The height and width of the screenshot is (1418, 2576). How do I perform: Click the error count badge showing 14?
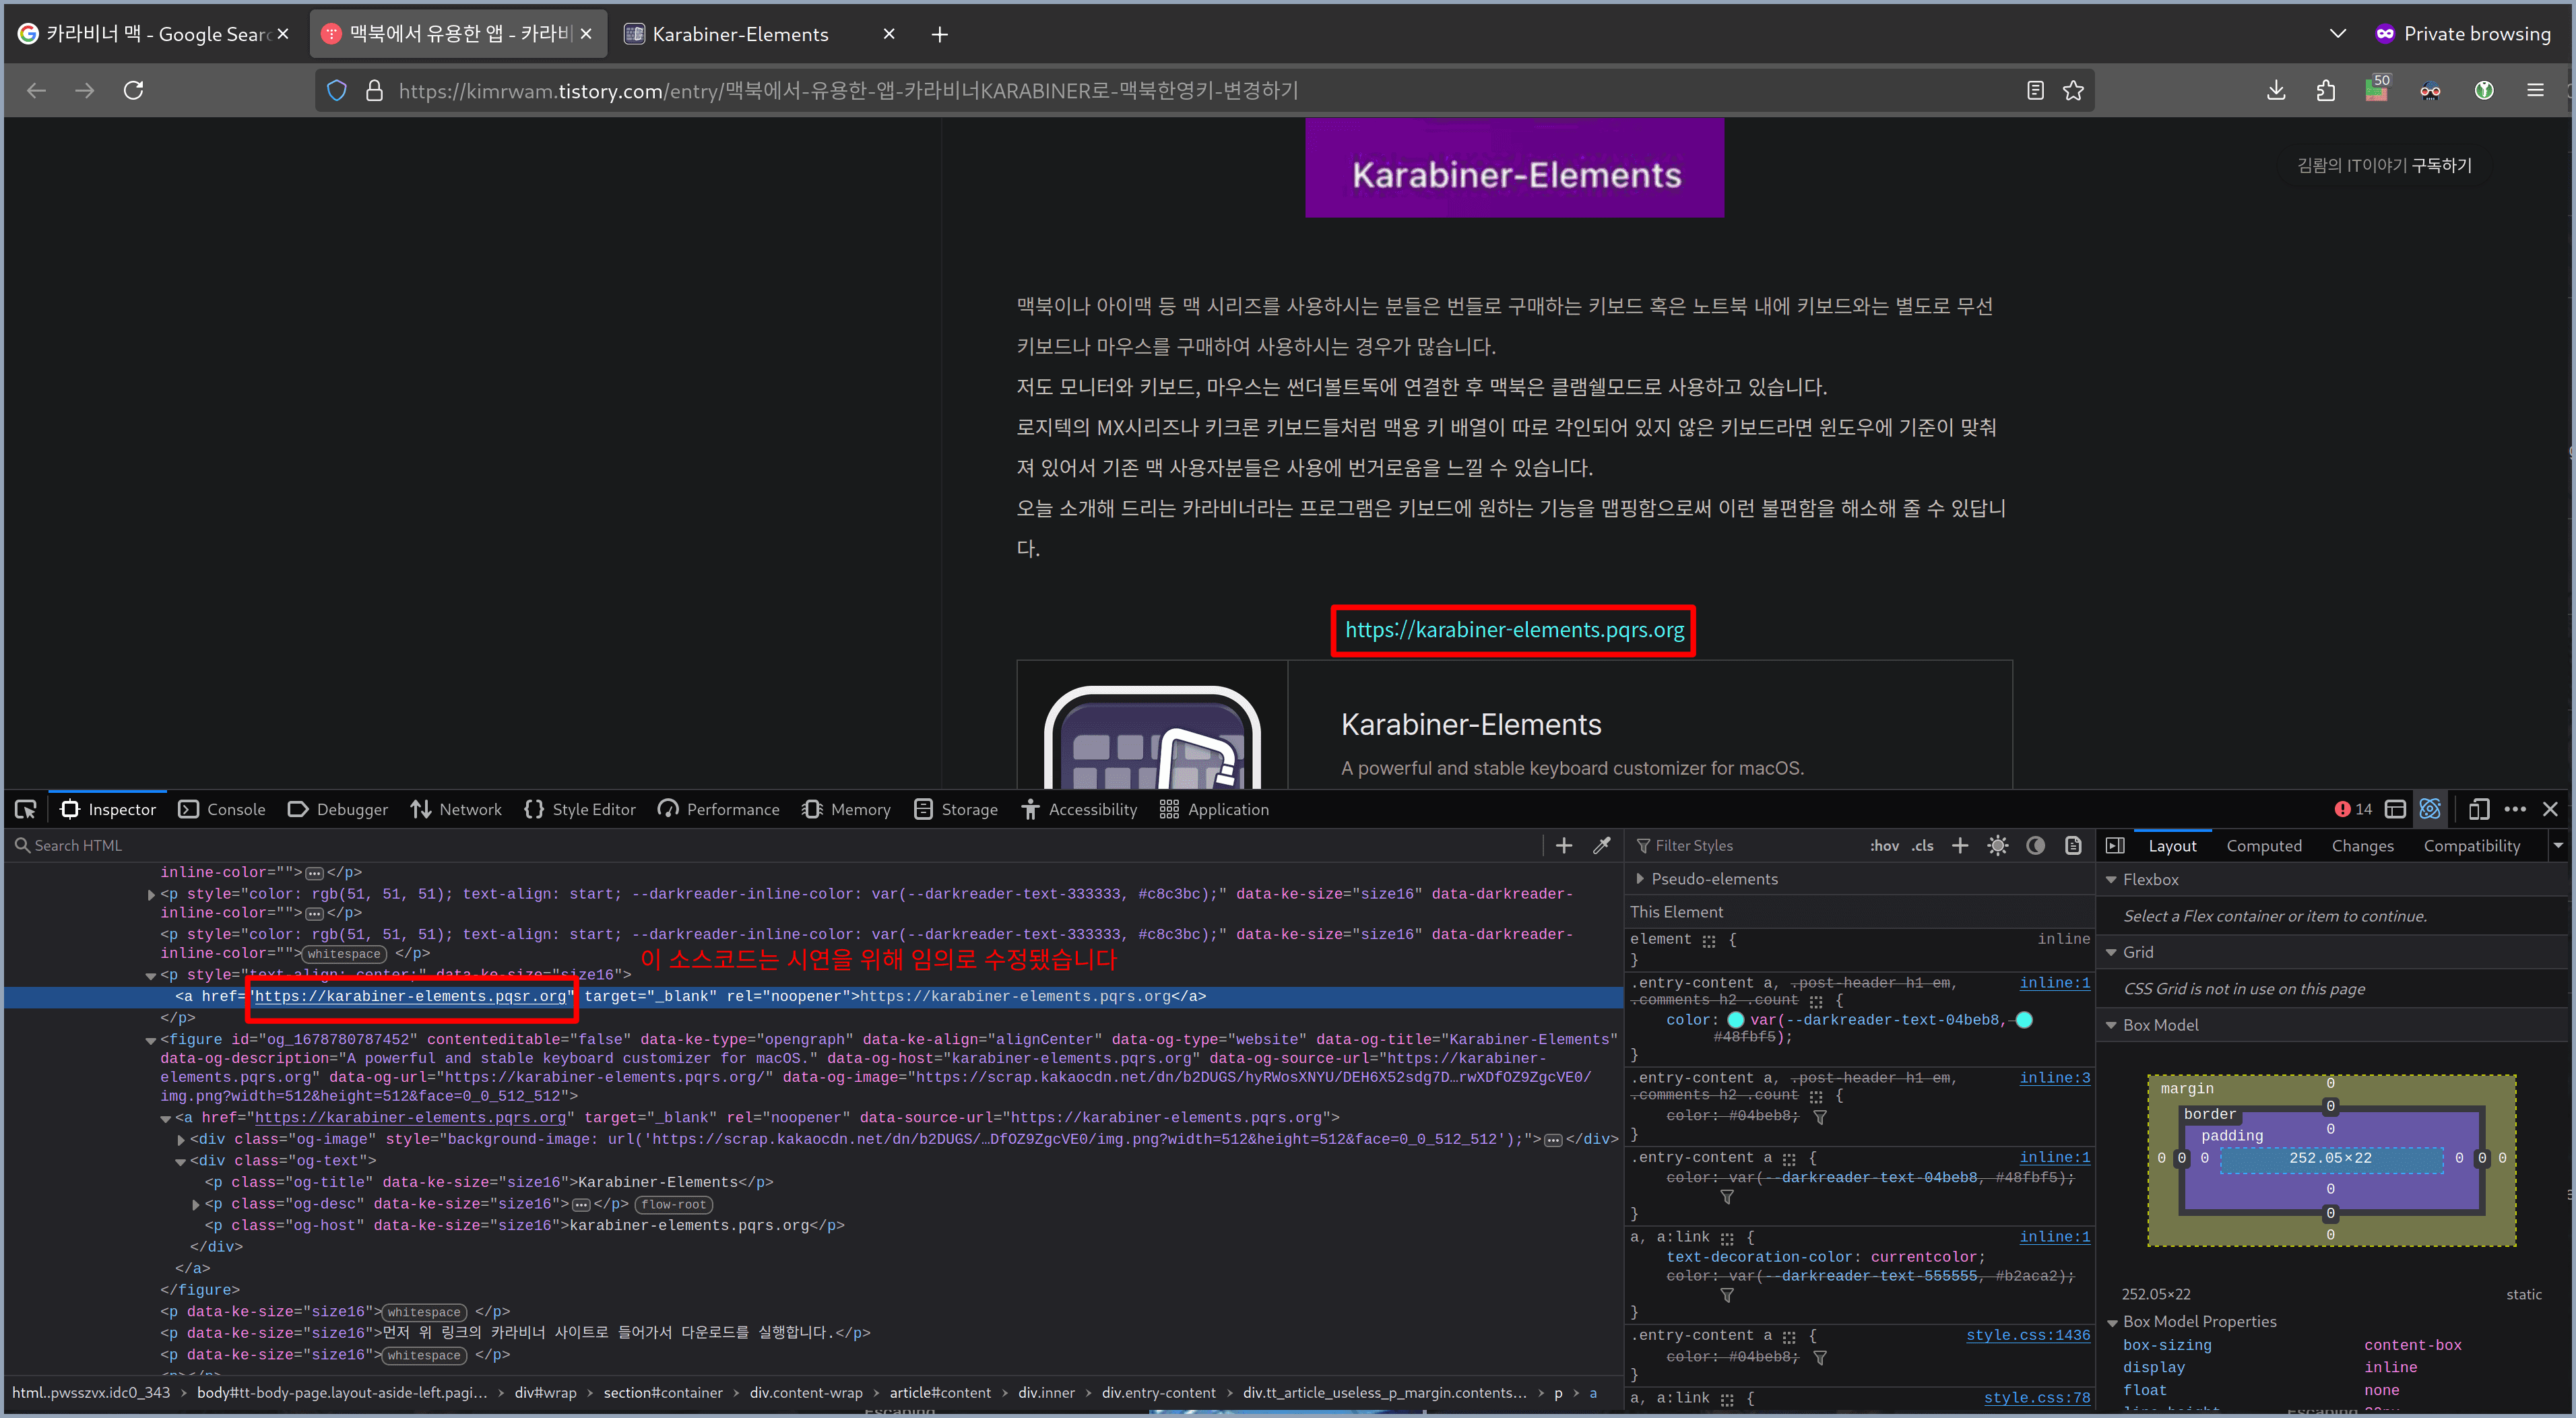pyautogui.click(x=2353, y=809)
